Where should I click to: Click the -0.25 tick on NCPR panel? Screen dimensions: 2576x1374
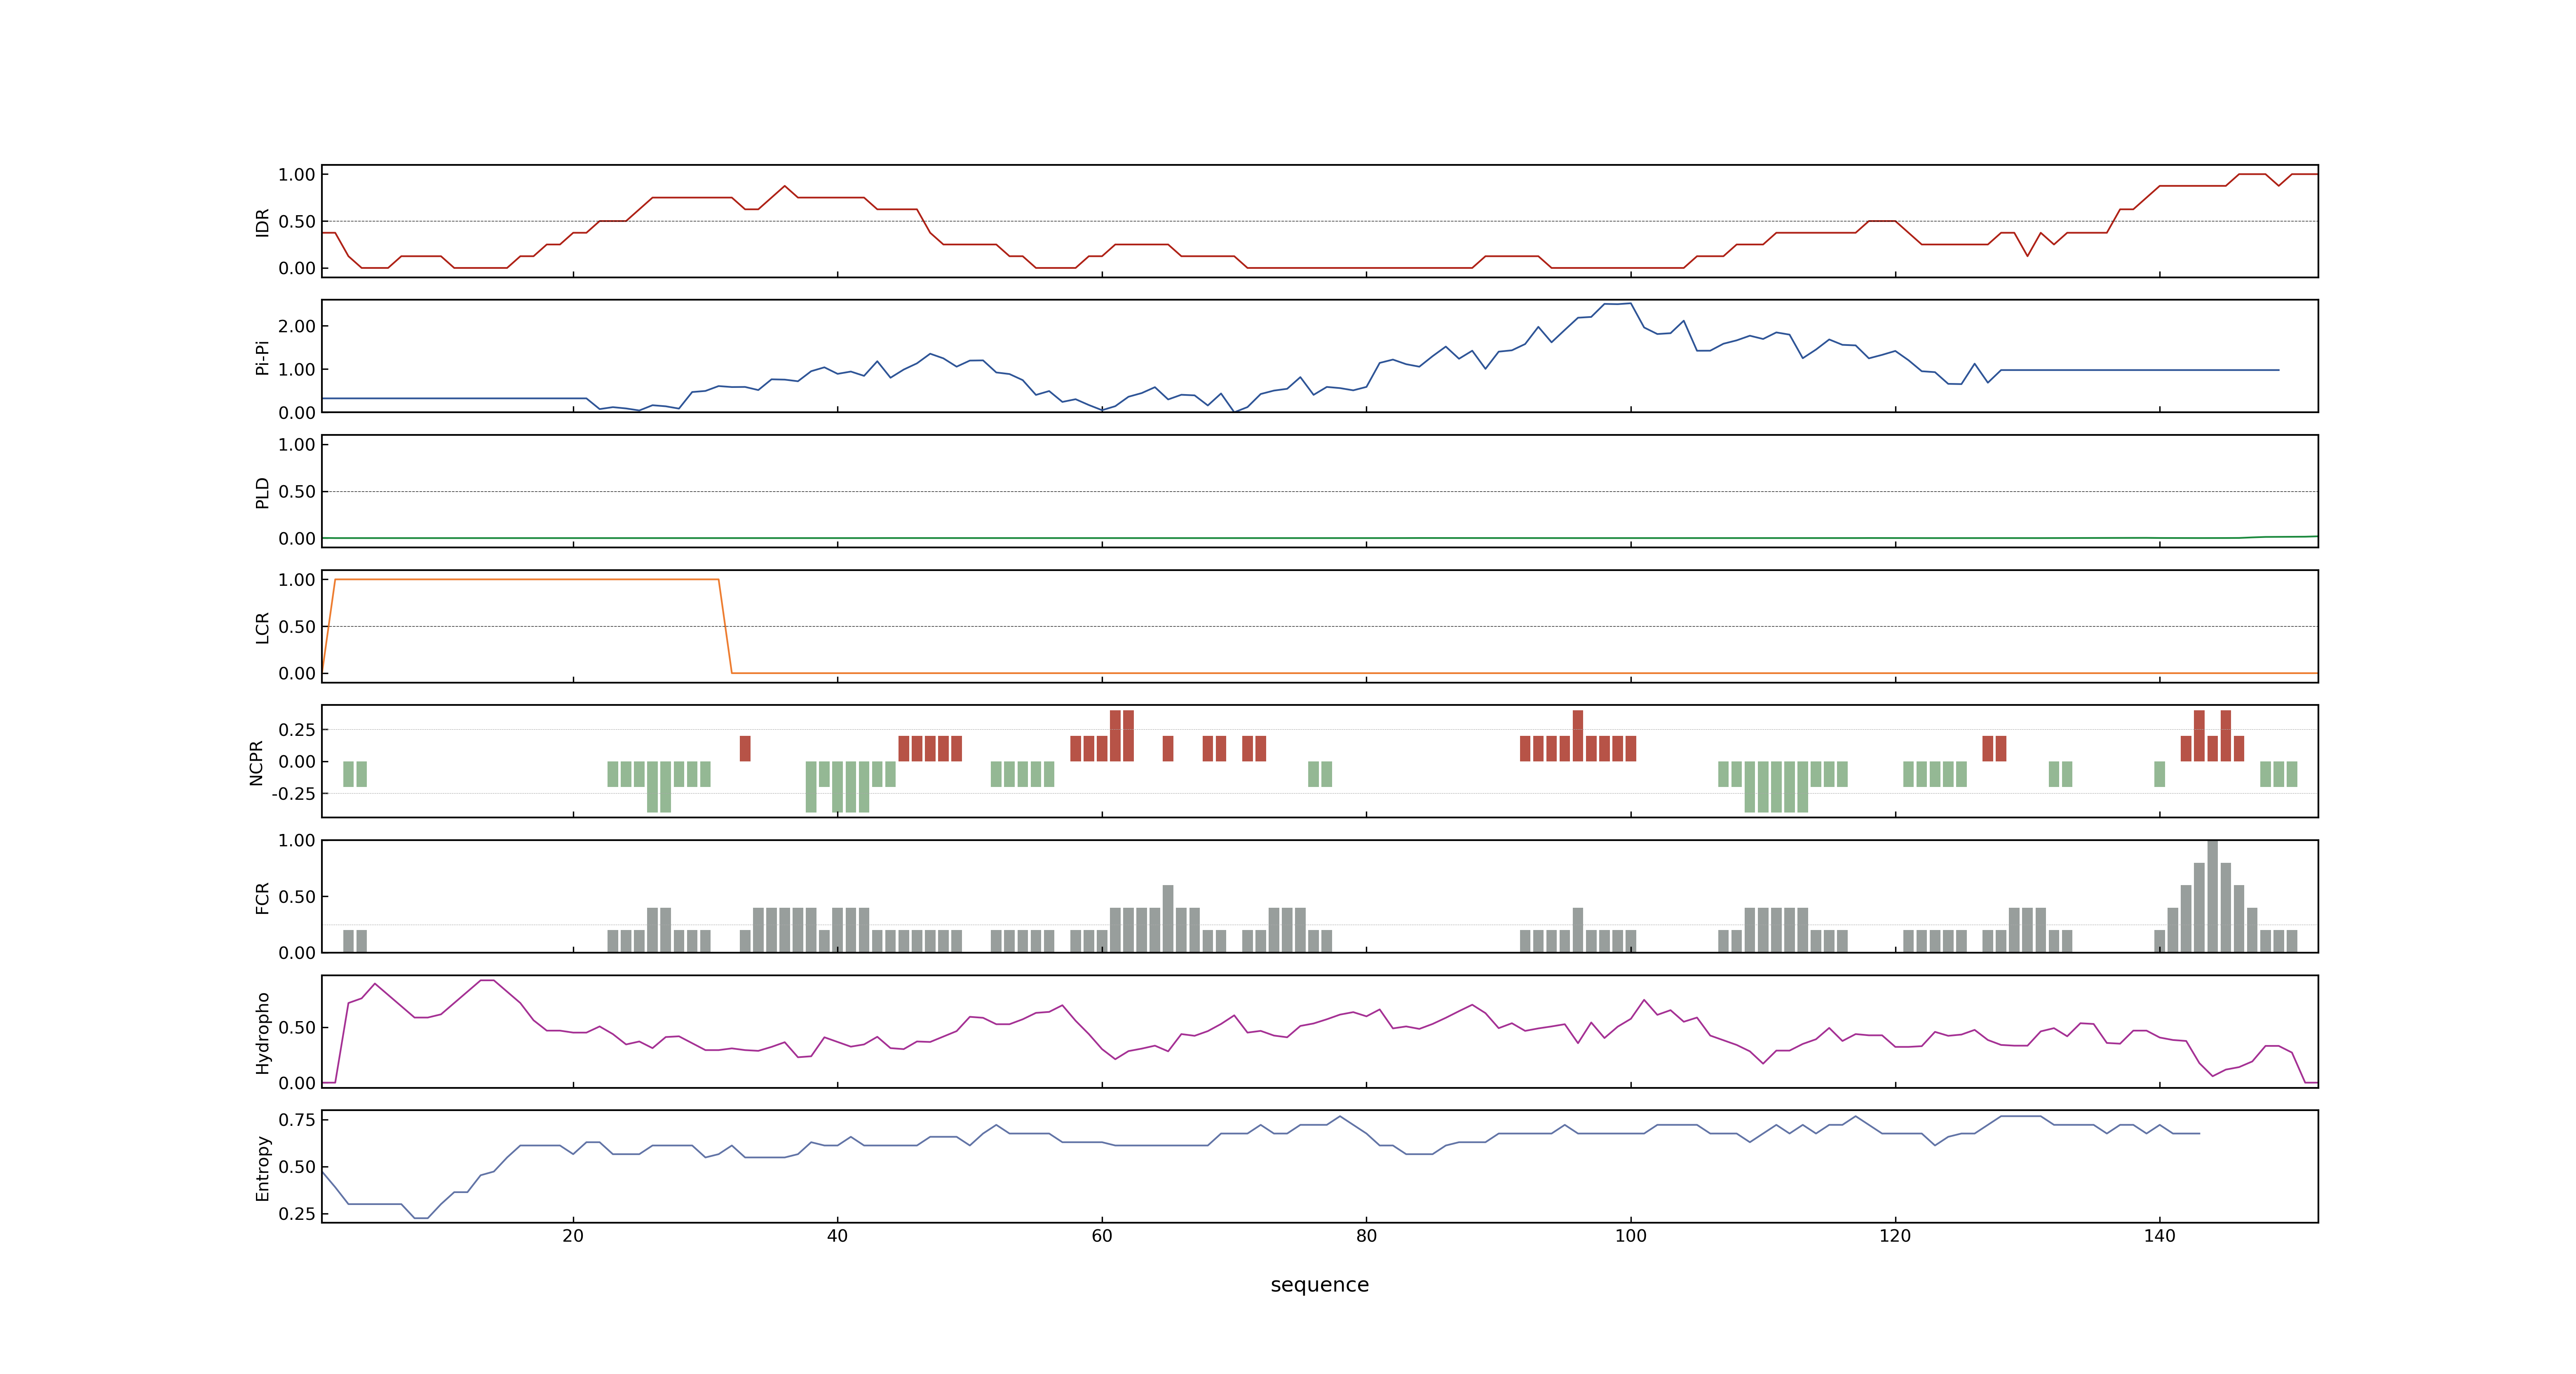point(293,794)
